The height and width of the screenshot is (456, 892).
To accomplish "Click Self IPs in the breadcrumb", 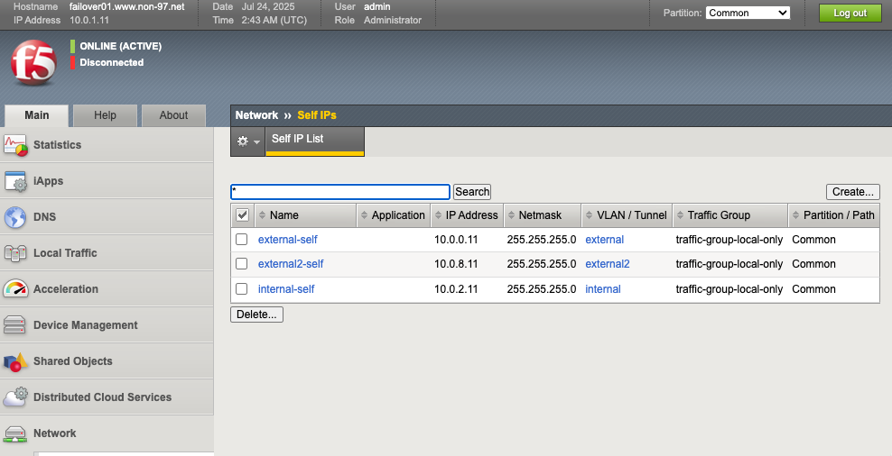I will click(317, 115).
